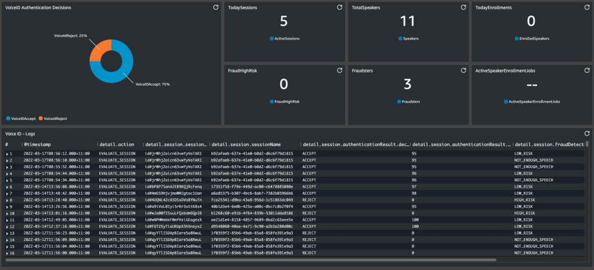Viewport: 594px width, 270px height.
Task: Refresh the Voice ID Logs table
Action: [x=586, y=132]
